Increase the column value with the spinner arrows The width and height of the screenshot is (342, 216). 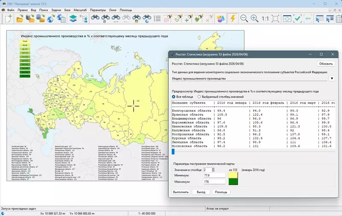coord(213,169)
